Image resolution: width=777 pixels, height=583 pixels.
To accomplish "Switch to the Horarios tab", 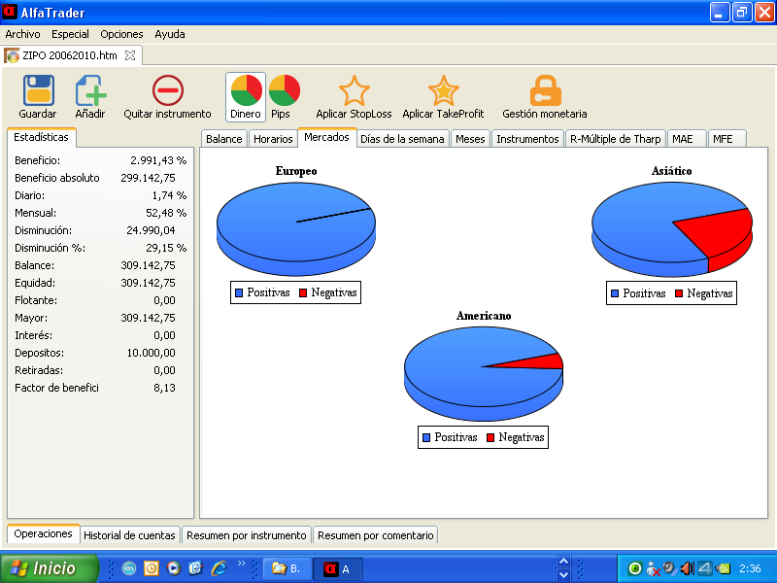I will [x=273, y=139].
